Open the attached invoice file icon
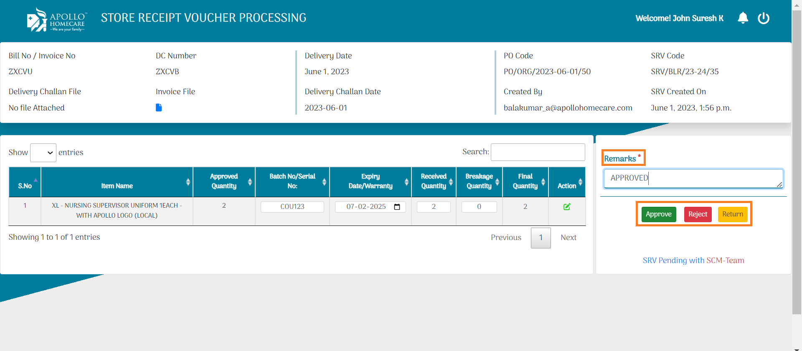This screenshot has width=802, height=351. click(x=159, y=108)
